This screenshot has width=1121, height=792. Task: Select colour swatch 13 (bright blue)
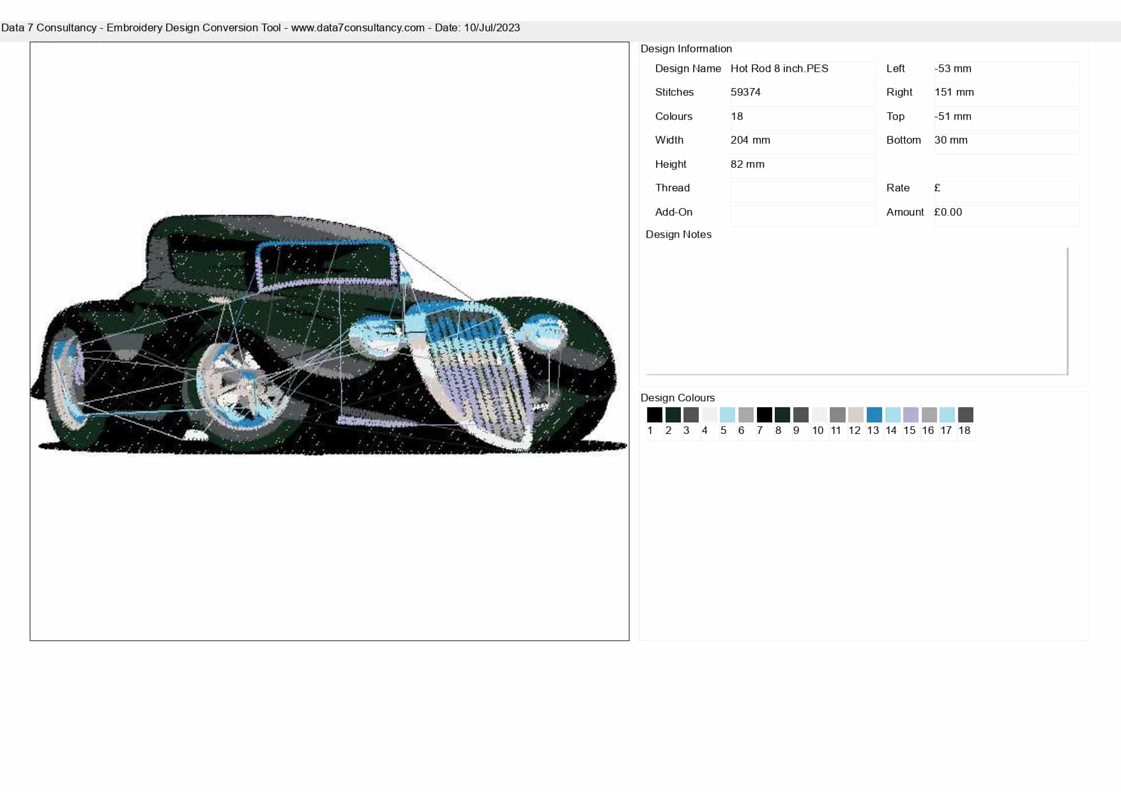click(874, 415)
